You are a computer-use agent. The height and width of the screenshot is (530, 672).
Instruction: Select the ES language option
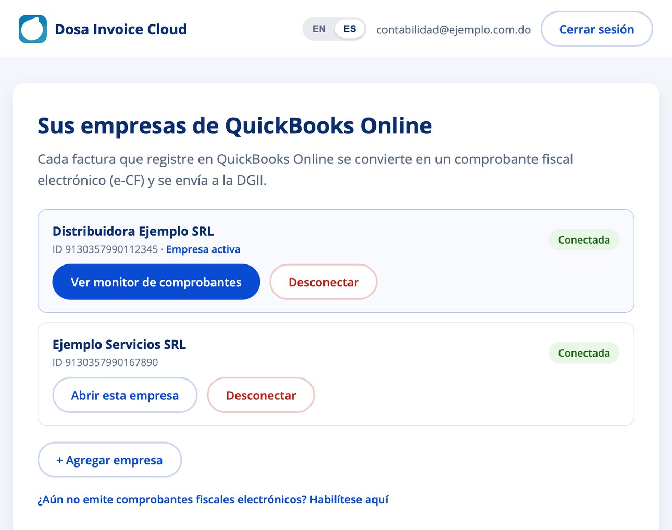(x=350, y=29)
